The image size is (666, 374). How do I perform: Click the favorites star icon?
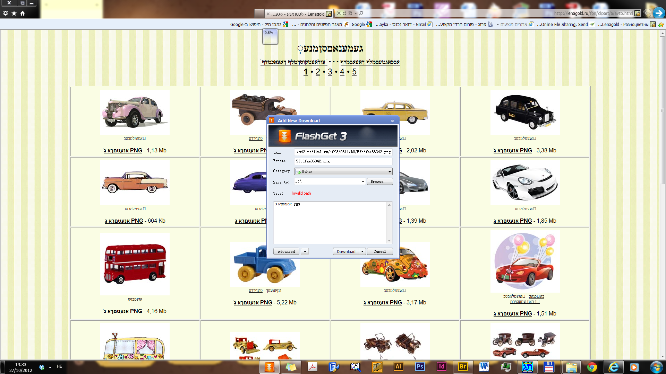point(14,13)
